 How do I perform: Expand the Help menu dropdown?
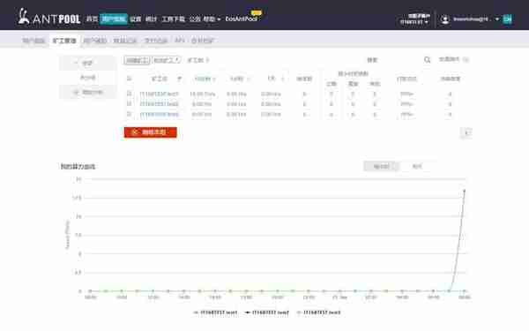click(x=212, y=19)
